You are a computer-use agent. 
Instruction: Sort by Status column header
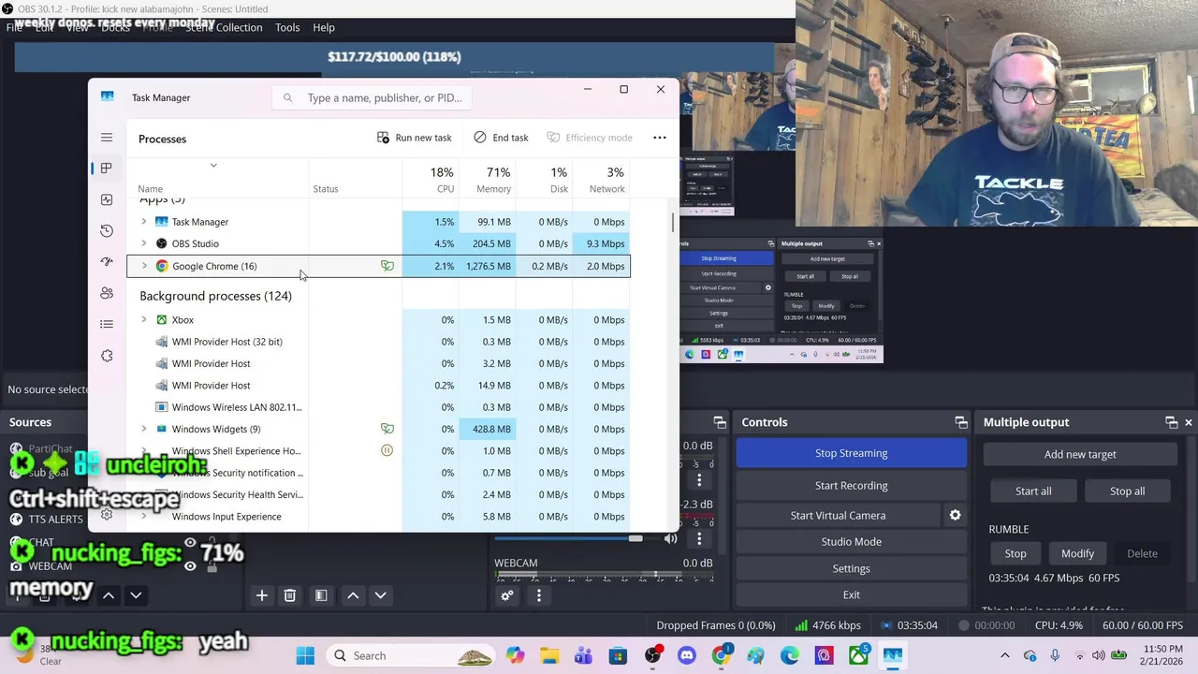[x=356, y=180]
